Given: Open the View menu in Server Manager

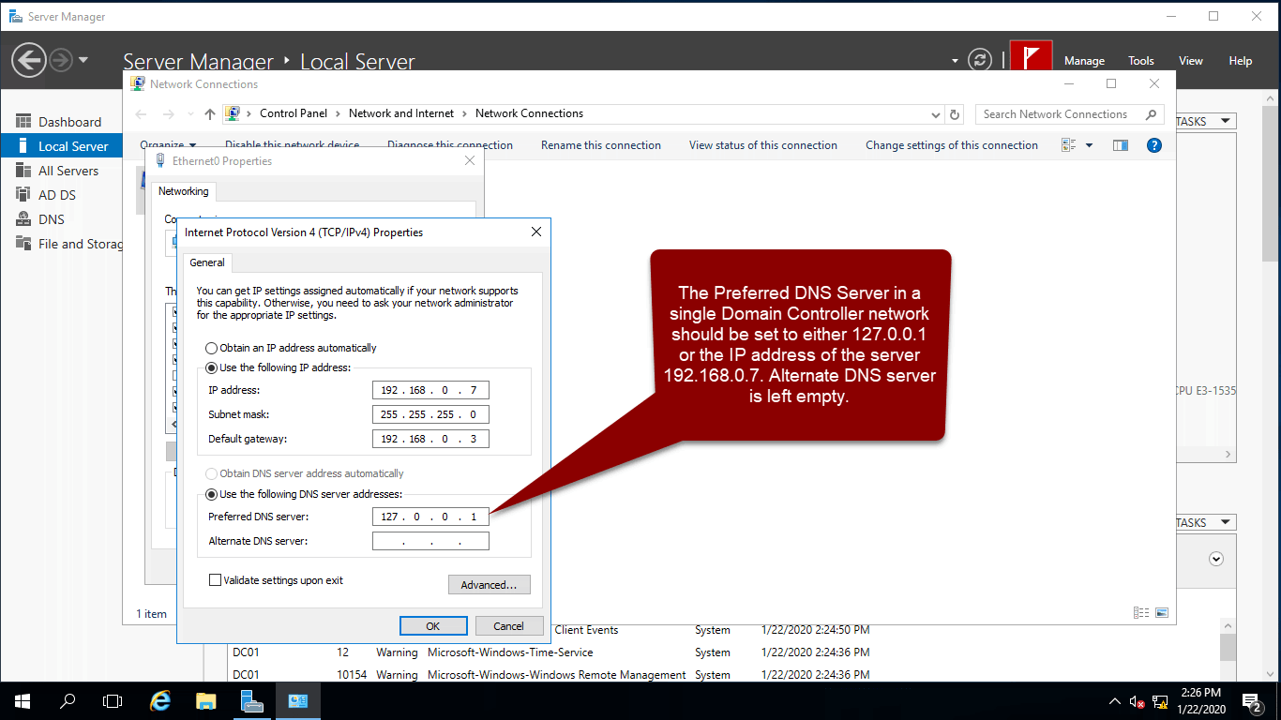Looking at the screenshot, I should pos(1191,61).
